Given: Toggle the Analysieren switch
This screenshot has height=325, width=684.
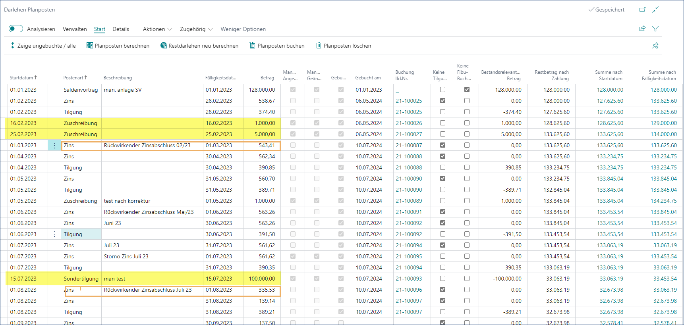Looking at the screenshot, I should click(x=16, y=29).
